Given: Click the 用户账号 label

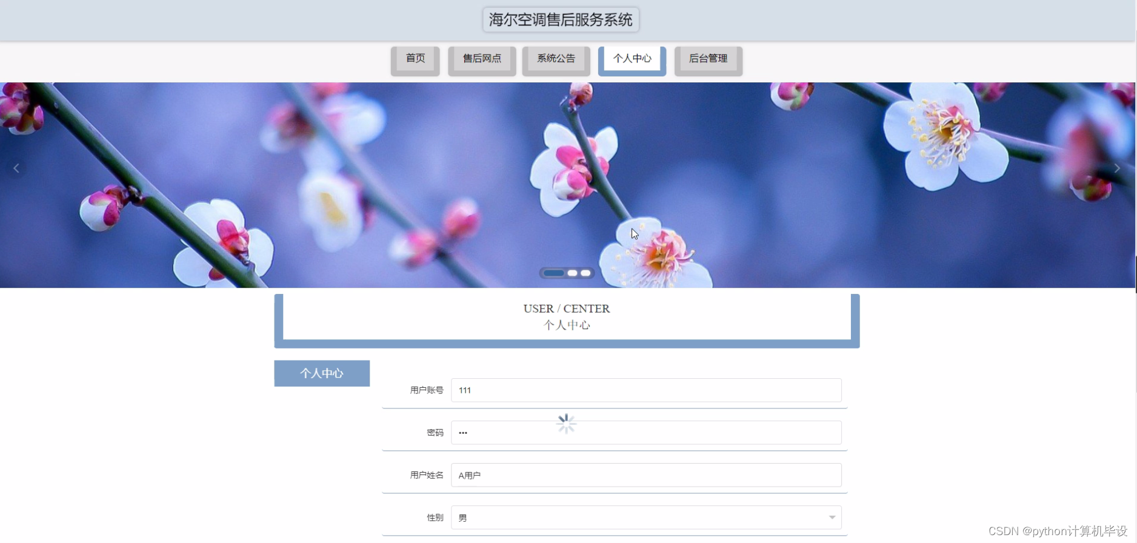Looking at the screenshot, I should point(427,390).
